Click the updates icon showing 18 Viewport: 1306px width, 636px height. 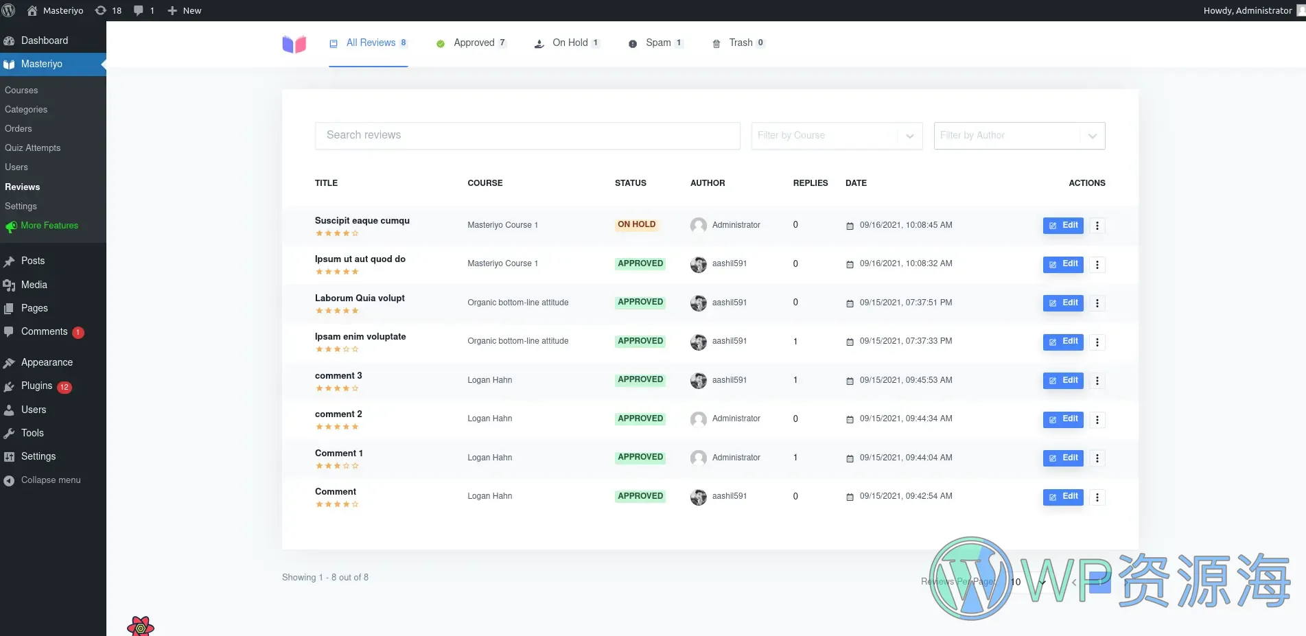click(x=108, y=10)
